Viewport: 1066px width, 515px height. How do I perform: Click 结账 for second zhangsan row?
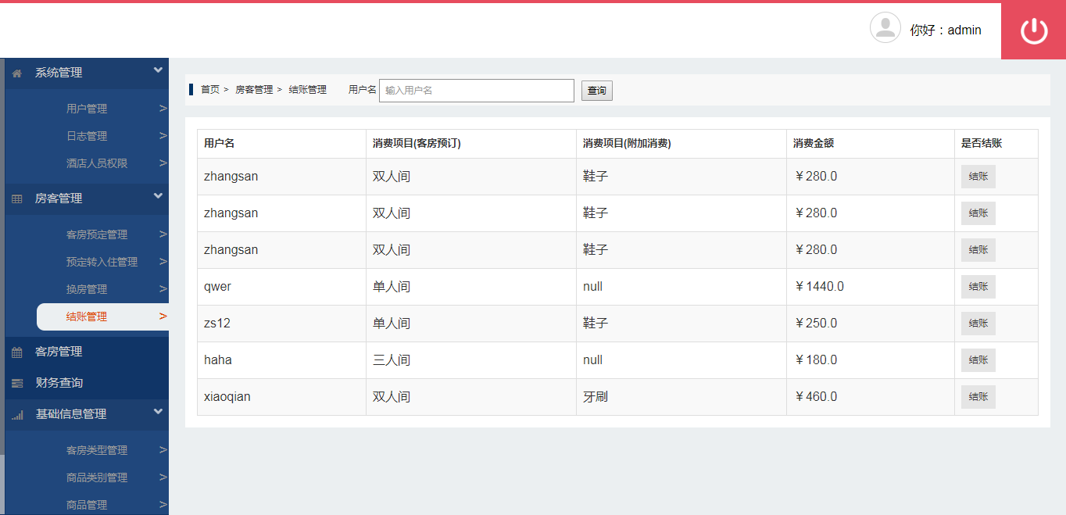978,213
